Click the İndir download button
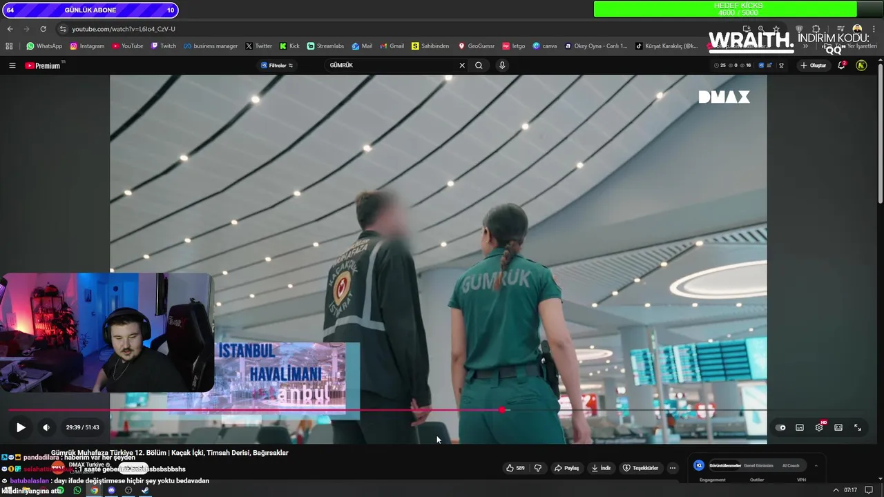Image resolution: width=884 pixels, height=497 pixels. click(x=601, y=468)
